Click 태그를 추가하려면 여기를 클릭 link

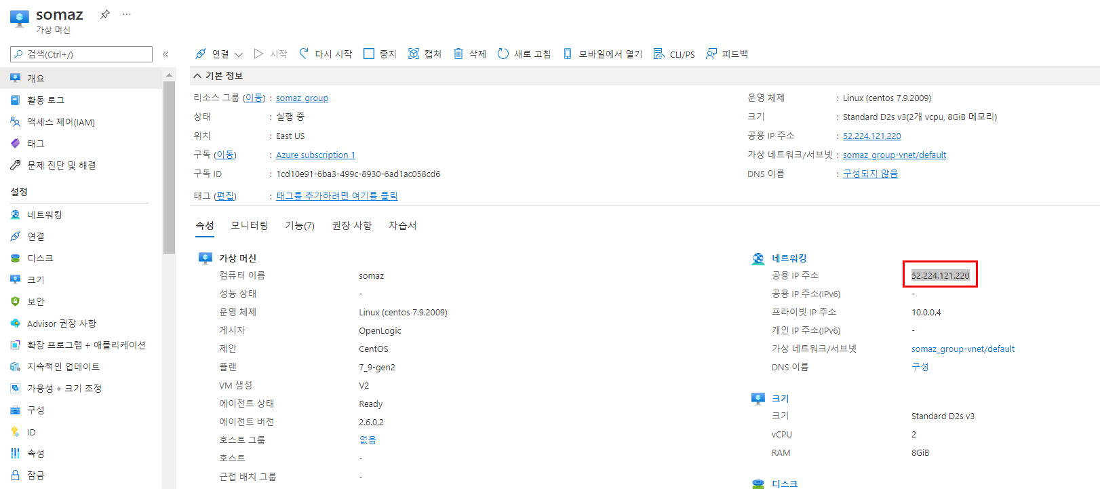point(337,195)
